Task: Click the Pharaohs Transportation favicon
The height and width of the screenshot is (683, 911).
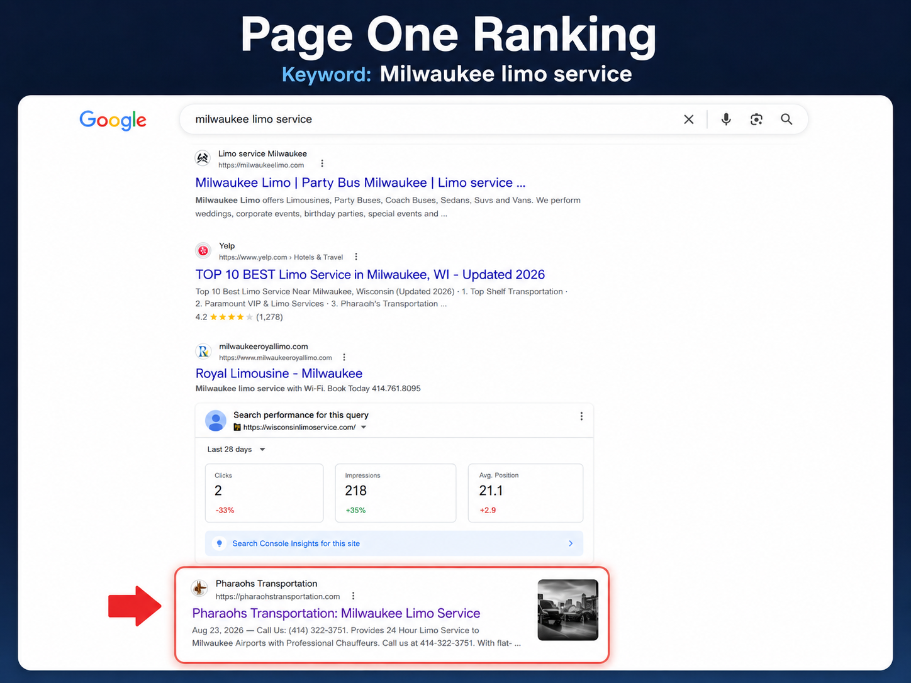Action: point(199,588)
